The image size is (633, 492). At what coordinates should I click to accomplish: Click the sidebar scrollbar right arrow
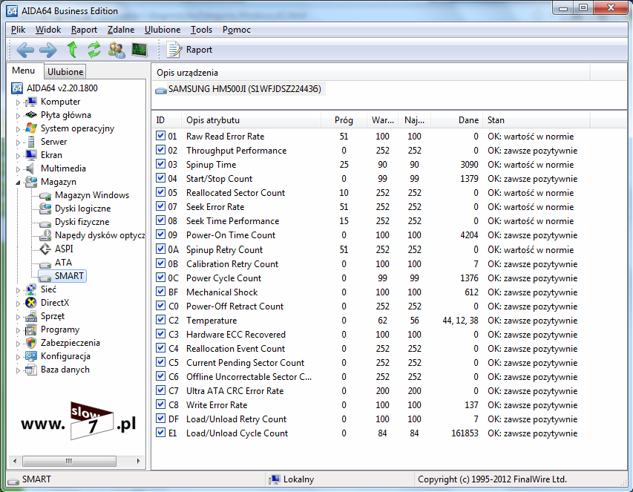click(138, 461)
